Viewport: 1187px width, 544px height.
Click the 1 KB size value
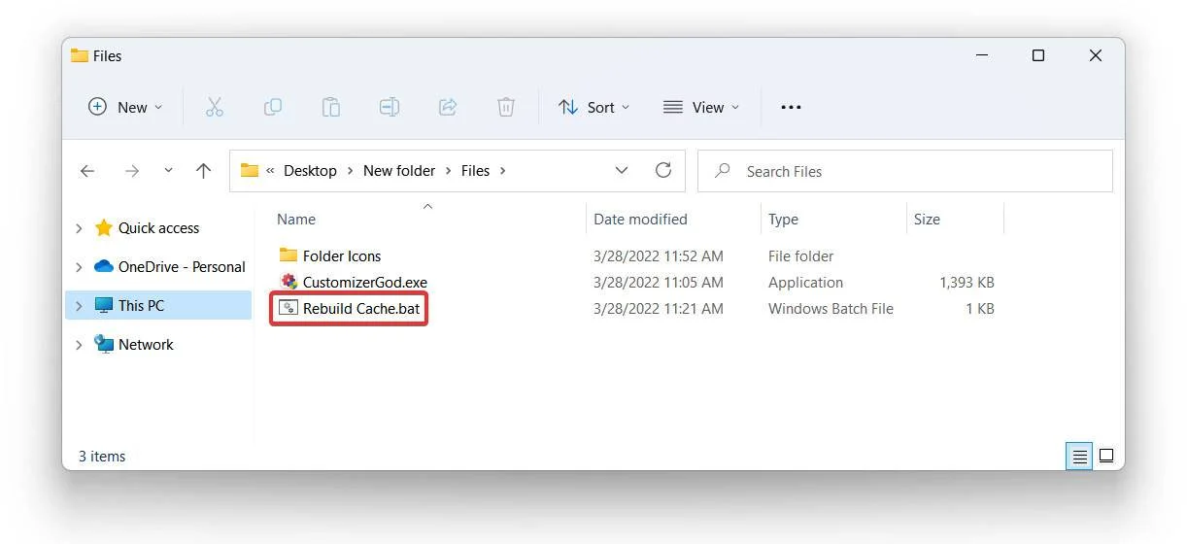coord(980,308)
